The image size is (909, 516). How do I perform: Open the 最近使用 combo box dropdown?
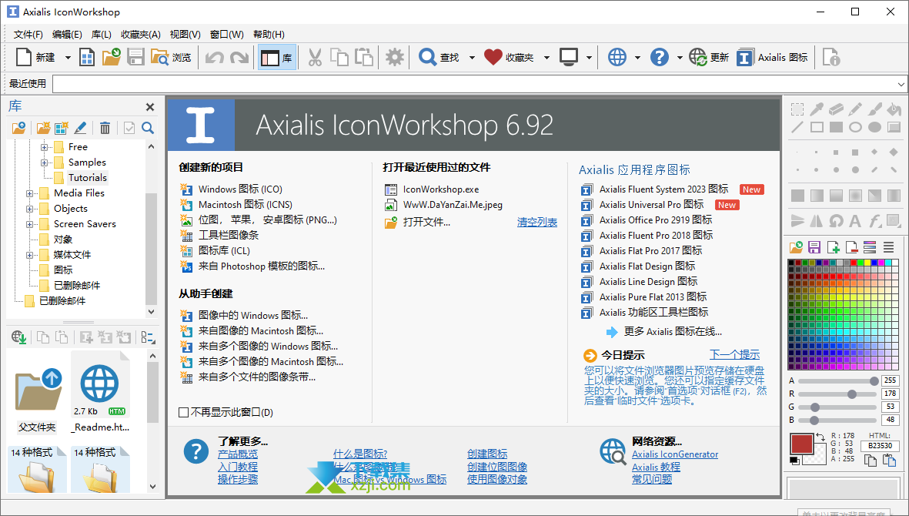[x=901, y=84]
